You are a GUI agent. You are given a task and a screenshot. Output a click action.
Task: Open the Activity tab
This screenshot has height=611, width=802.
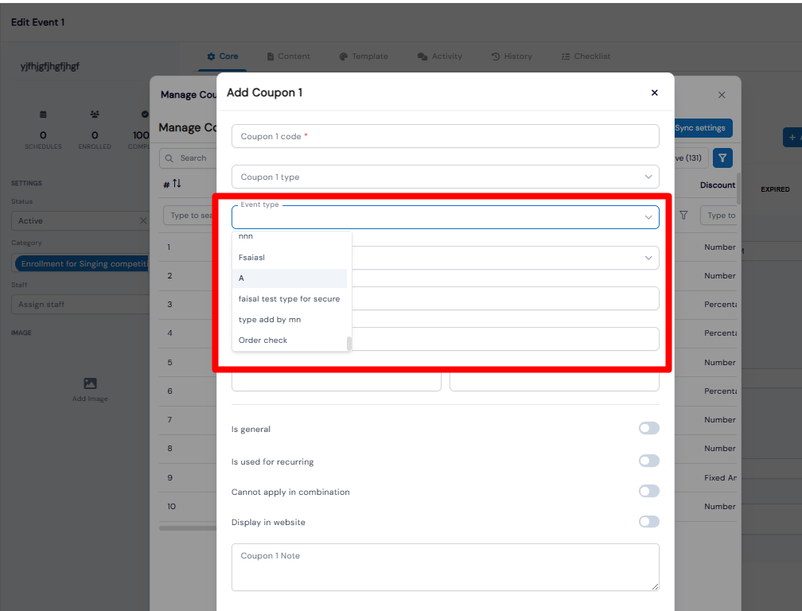(440, 56)
